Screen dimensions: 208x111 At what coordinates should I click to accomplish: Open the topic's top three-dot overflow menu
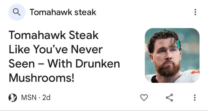[195, 12]
